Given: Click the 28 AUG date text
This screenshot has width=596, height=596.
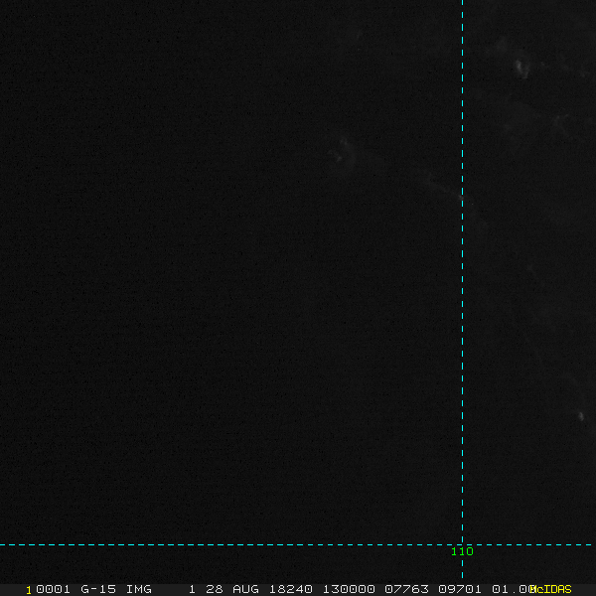Looking at the screenshot, I should (x=232, y=589).
